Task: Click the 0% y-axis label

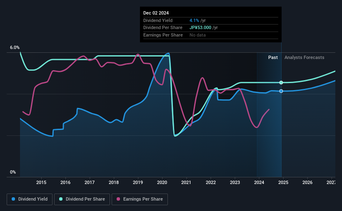Action: 13,172
